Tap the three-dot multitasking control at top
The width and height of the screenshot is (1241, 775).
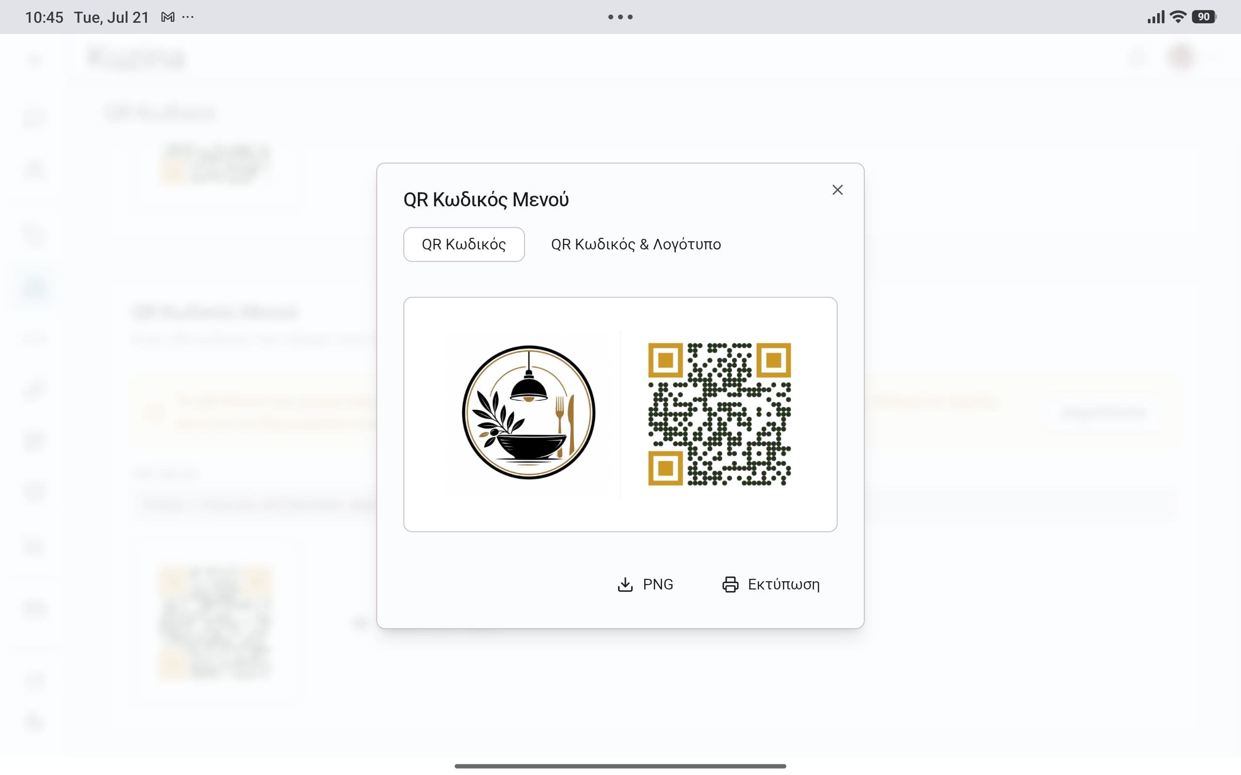[620, 17]
